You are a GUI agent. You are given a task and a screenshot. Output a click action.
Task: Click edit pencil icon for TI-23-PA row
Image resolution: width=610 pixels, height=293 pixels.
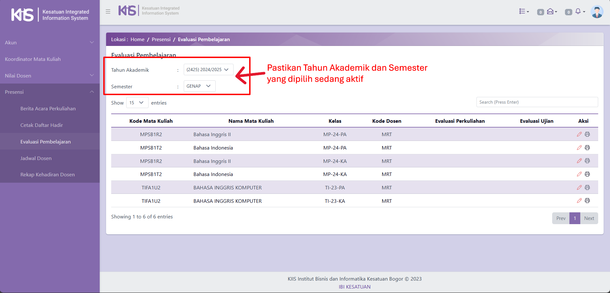579,187
